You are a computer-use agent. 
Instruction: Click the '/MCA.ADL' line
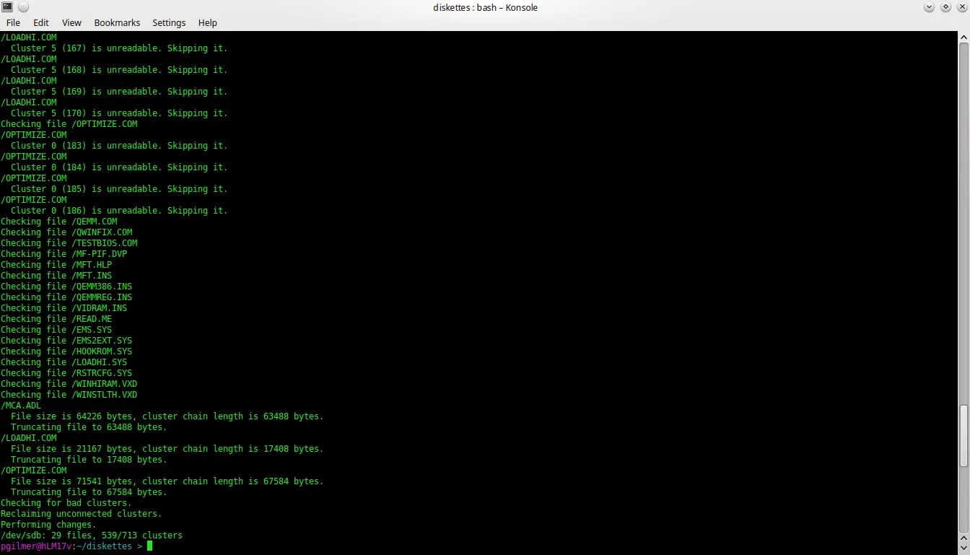pyautogui.click(x=21, y=406)
